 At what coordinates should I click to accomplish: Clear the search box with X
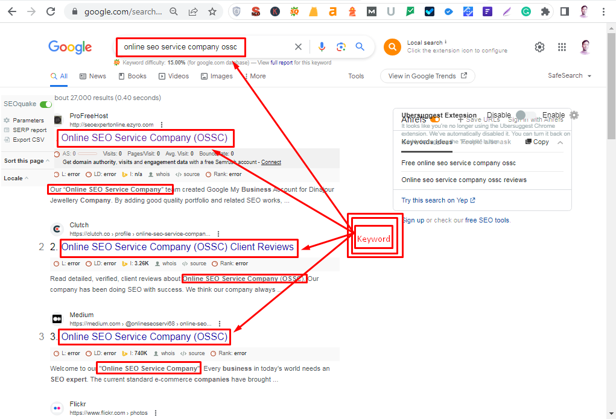point(298,47)
